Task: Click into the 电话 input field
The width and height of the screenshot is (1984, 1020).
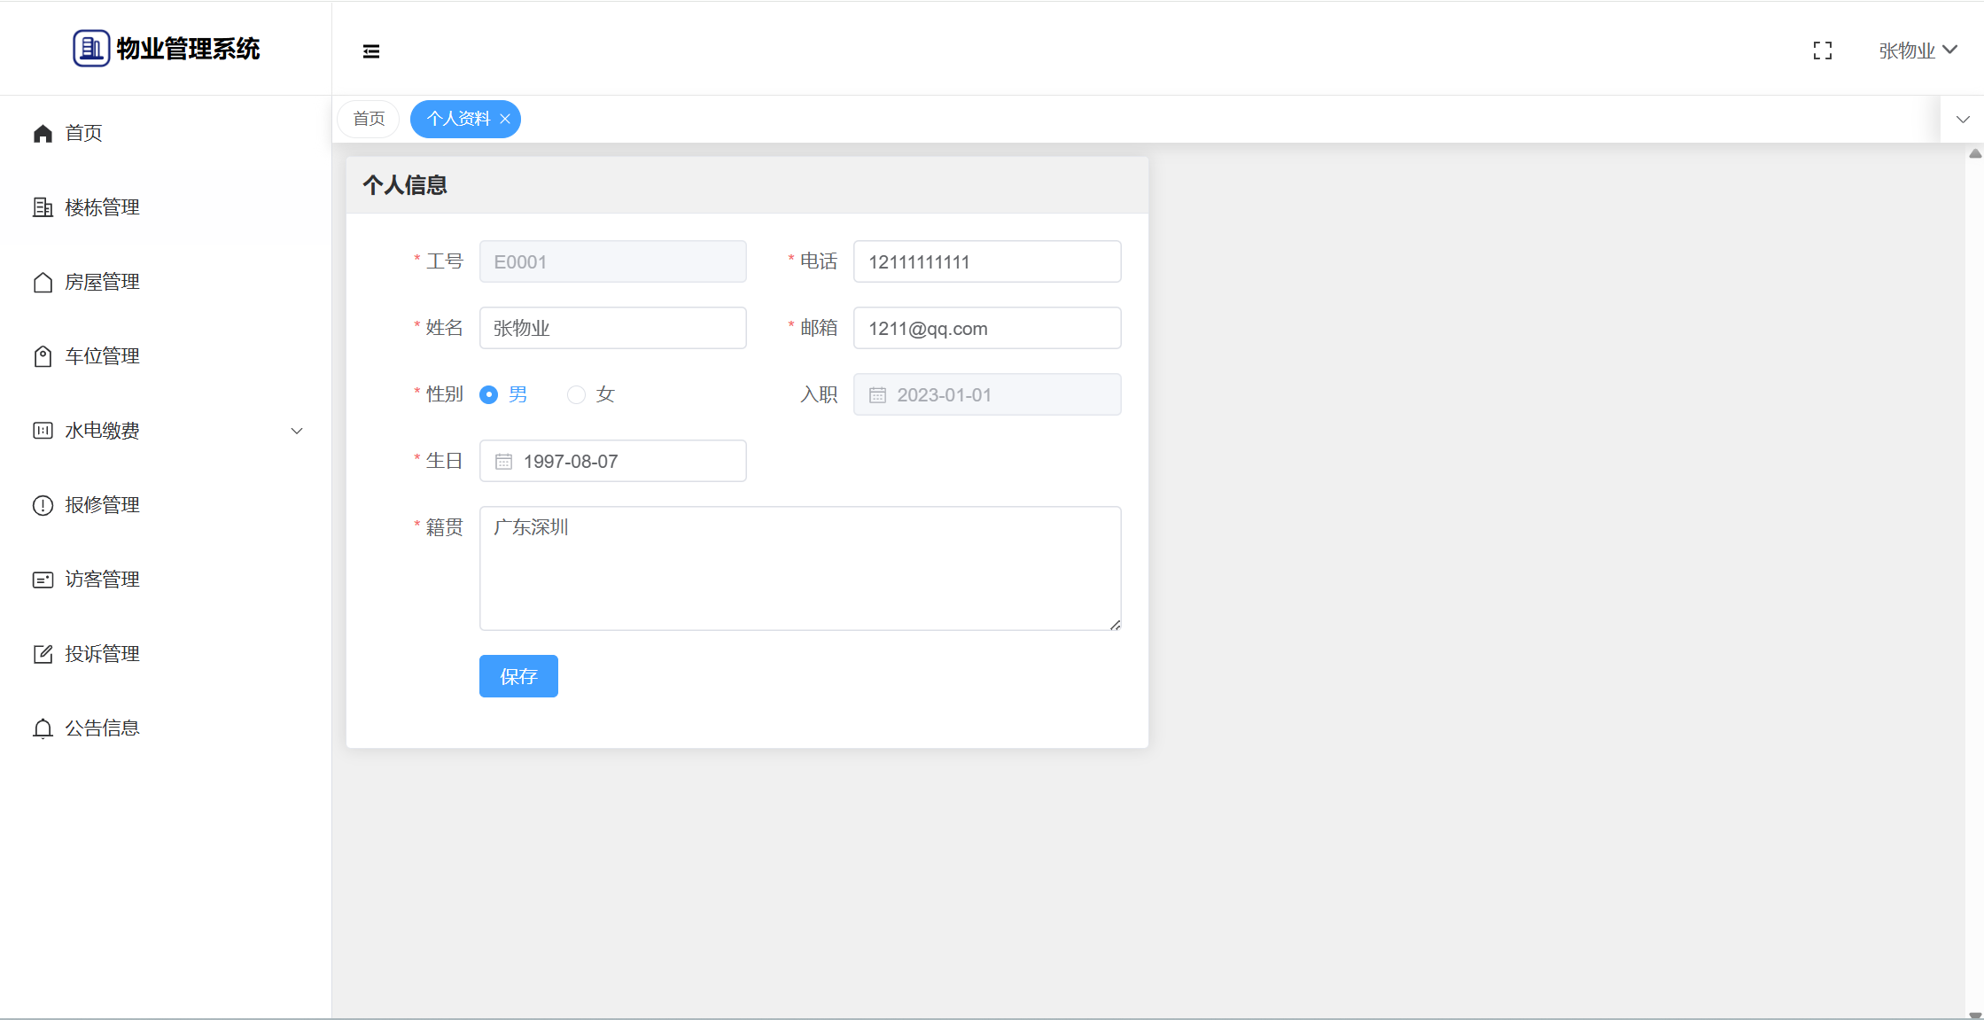Action: pyautogui.click(x=986, y=262)
